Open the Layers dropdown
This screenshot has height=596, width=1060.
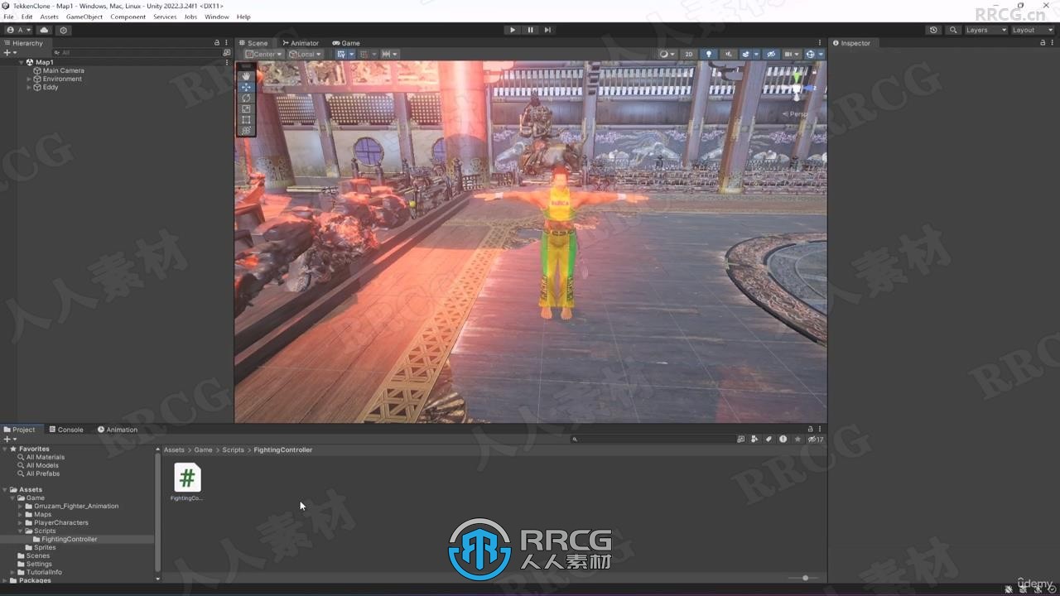pos(985,30)
